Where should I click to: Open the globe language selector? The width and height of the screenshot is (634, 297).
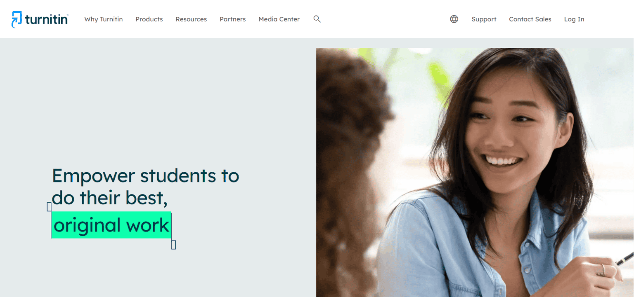[x=454, y=19]
